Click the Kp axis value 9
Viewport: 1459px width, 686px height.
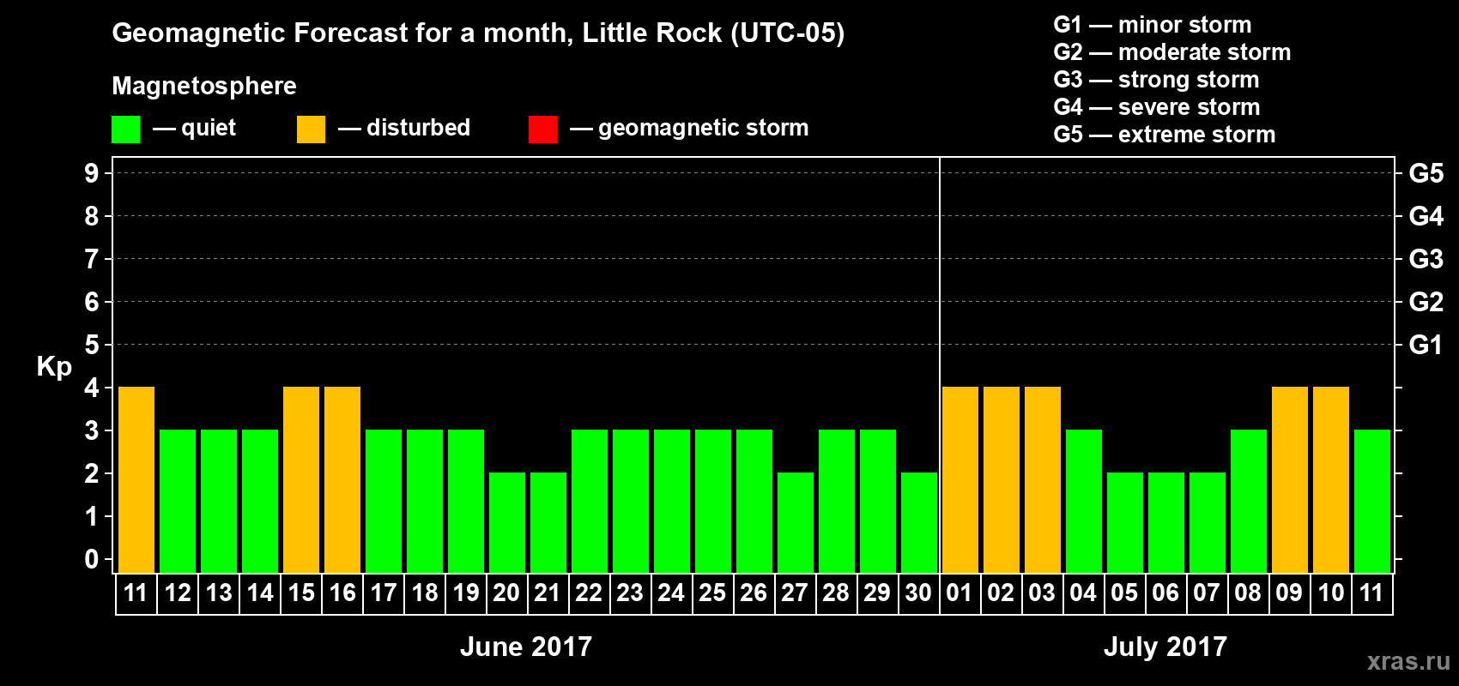pos(92,173)
